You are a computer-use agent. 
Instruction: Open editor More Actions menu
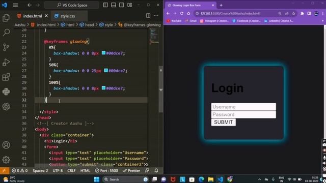(x=156, y=16)
